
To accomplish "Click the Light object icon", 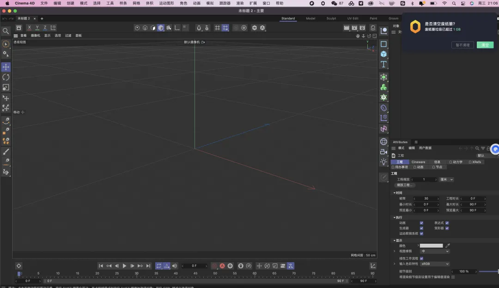I will [383, 162].
